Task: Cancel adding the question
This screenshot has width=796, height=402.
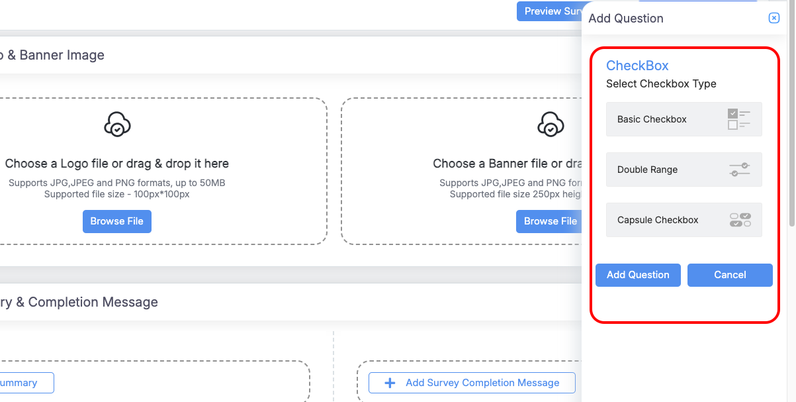Action: click(x=730, y=275)
